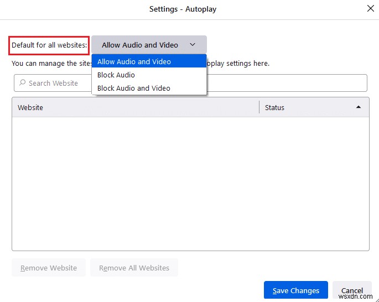Close the Autoplay settings dialog

tap(370, 8)
